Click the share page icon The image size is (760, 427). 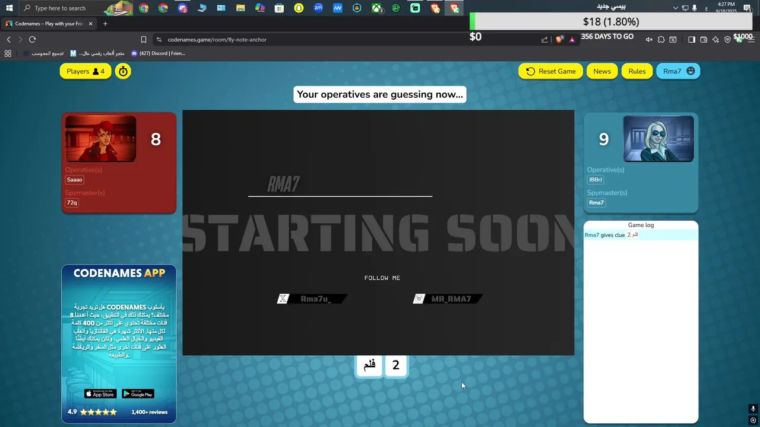coord(544,40)
